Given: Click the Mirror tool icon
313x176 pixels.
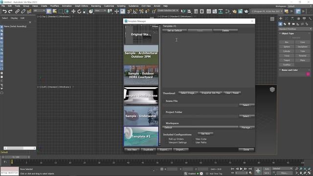Looking at the screenshot, I should click(x=183, y=11).
